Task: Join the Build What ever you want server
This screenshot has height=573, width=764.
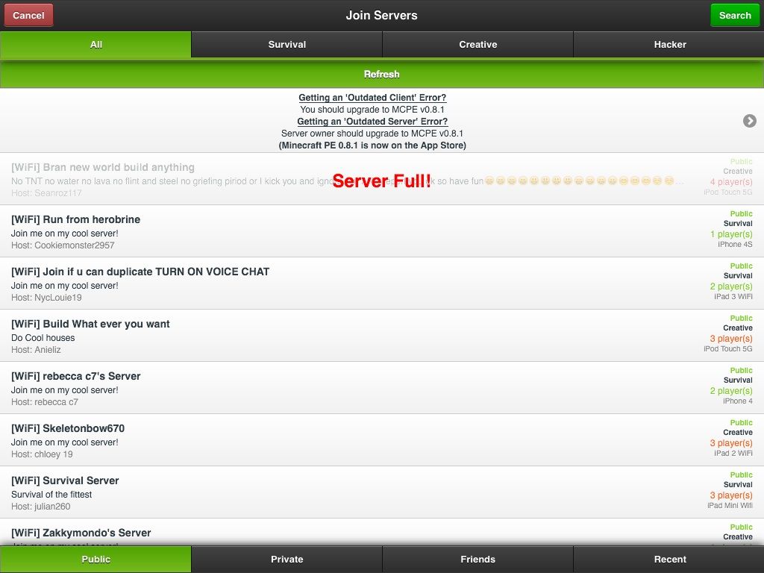Action: [x=382, y=335]
